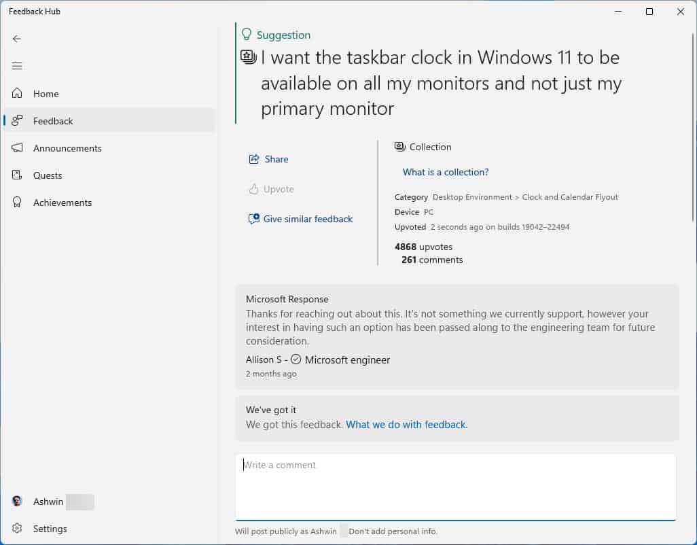
Task: Follow the What we do with feedback link
Action: click(x=406, y=424)
